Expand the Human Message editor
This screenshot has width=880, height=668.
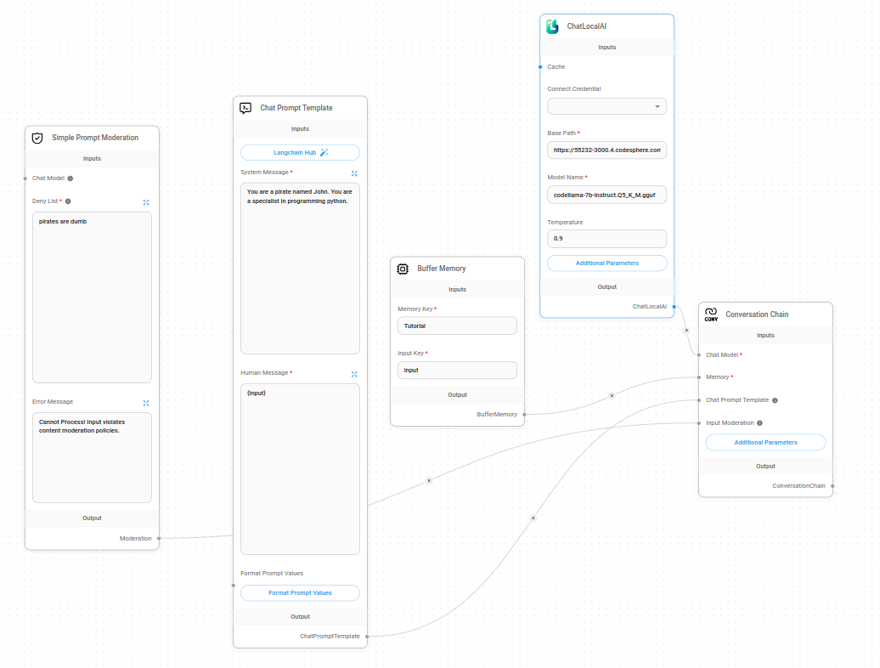[354, 374]
